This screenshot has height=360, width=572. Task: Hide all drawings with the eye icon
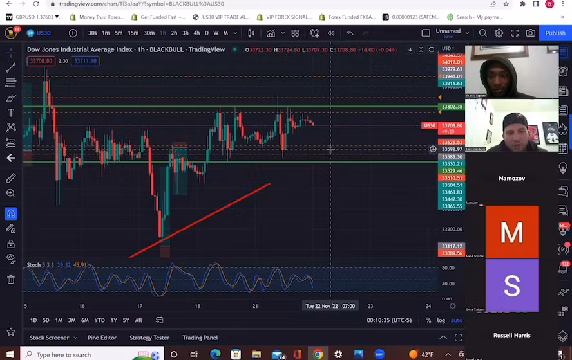point(11,259)
